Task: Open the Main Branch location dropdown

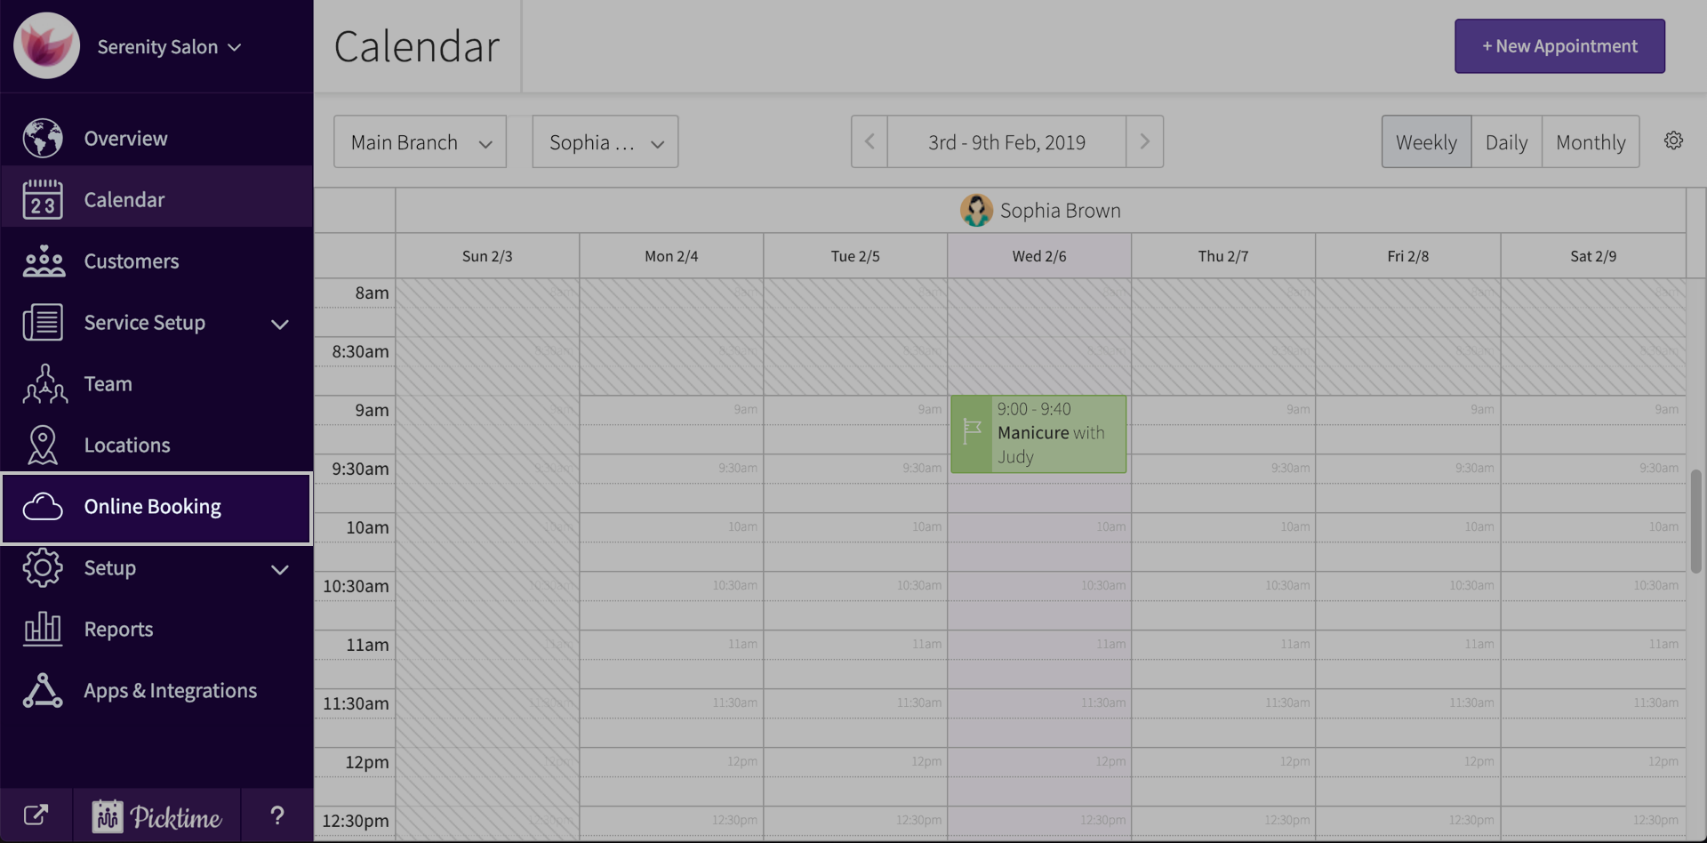Action: click(420, 141)
